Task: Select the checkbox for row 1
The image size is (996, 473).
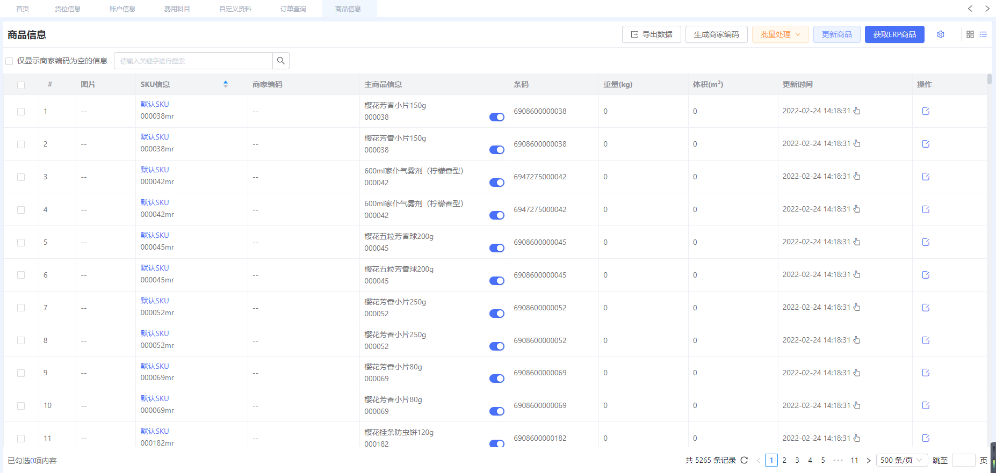Action: (x=21, y=112)
